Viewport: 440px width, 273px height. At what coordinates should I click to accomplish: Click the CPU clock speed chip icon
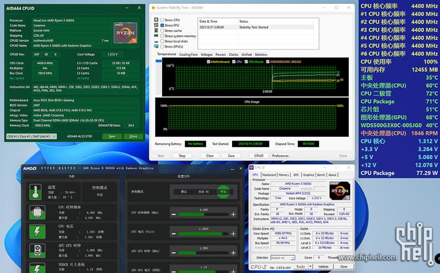coord(36,213)
